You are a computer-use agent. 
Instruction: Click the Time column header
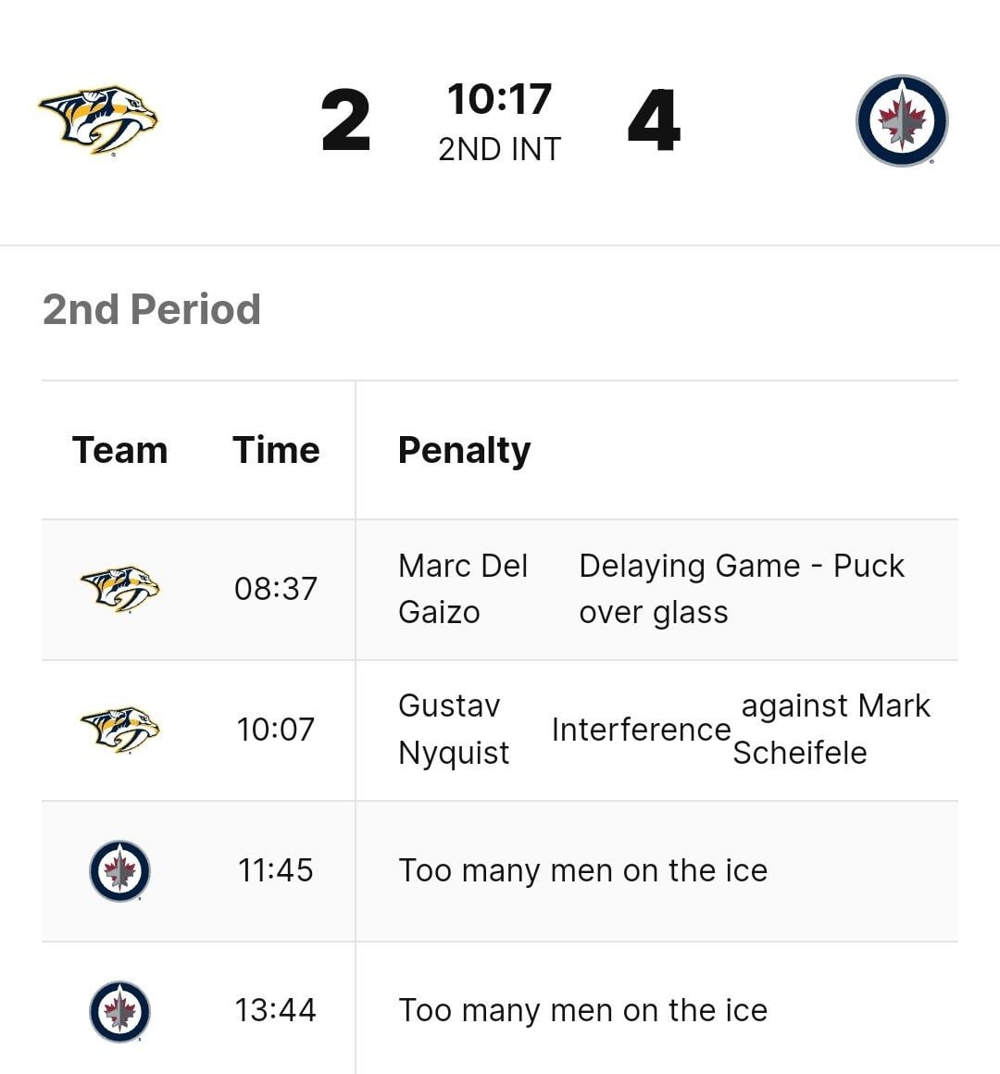[276, 450]
